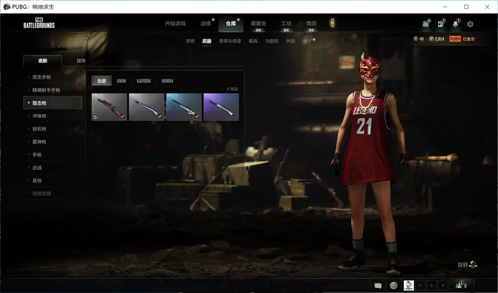Open the 大厅 sub-tab

click(x=307, y=41)
